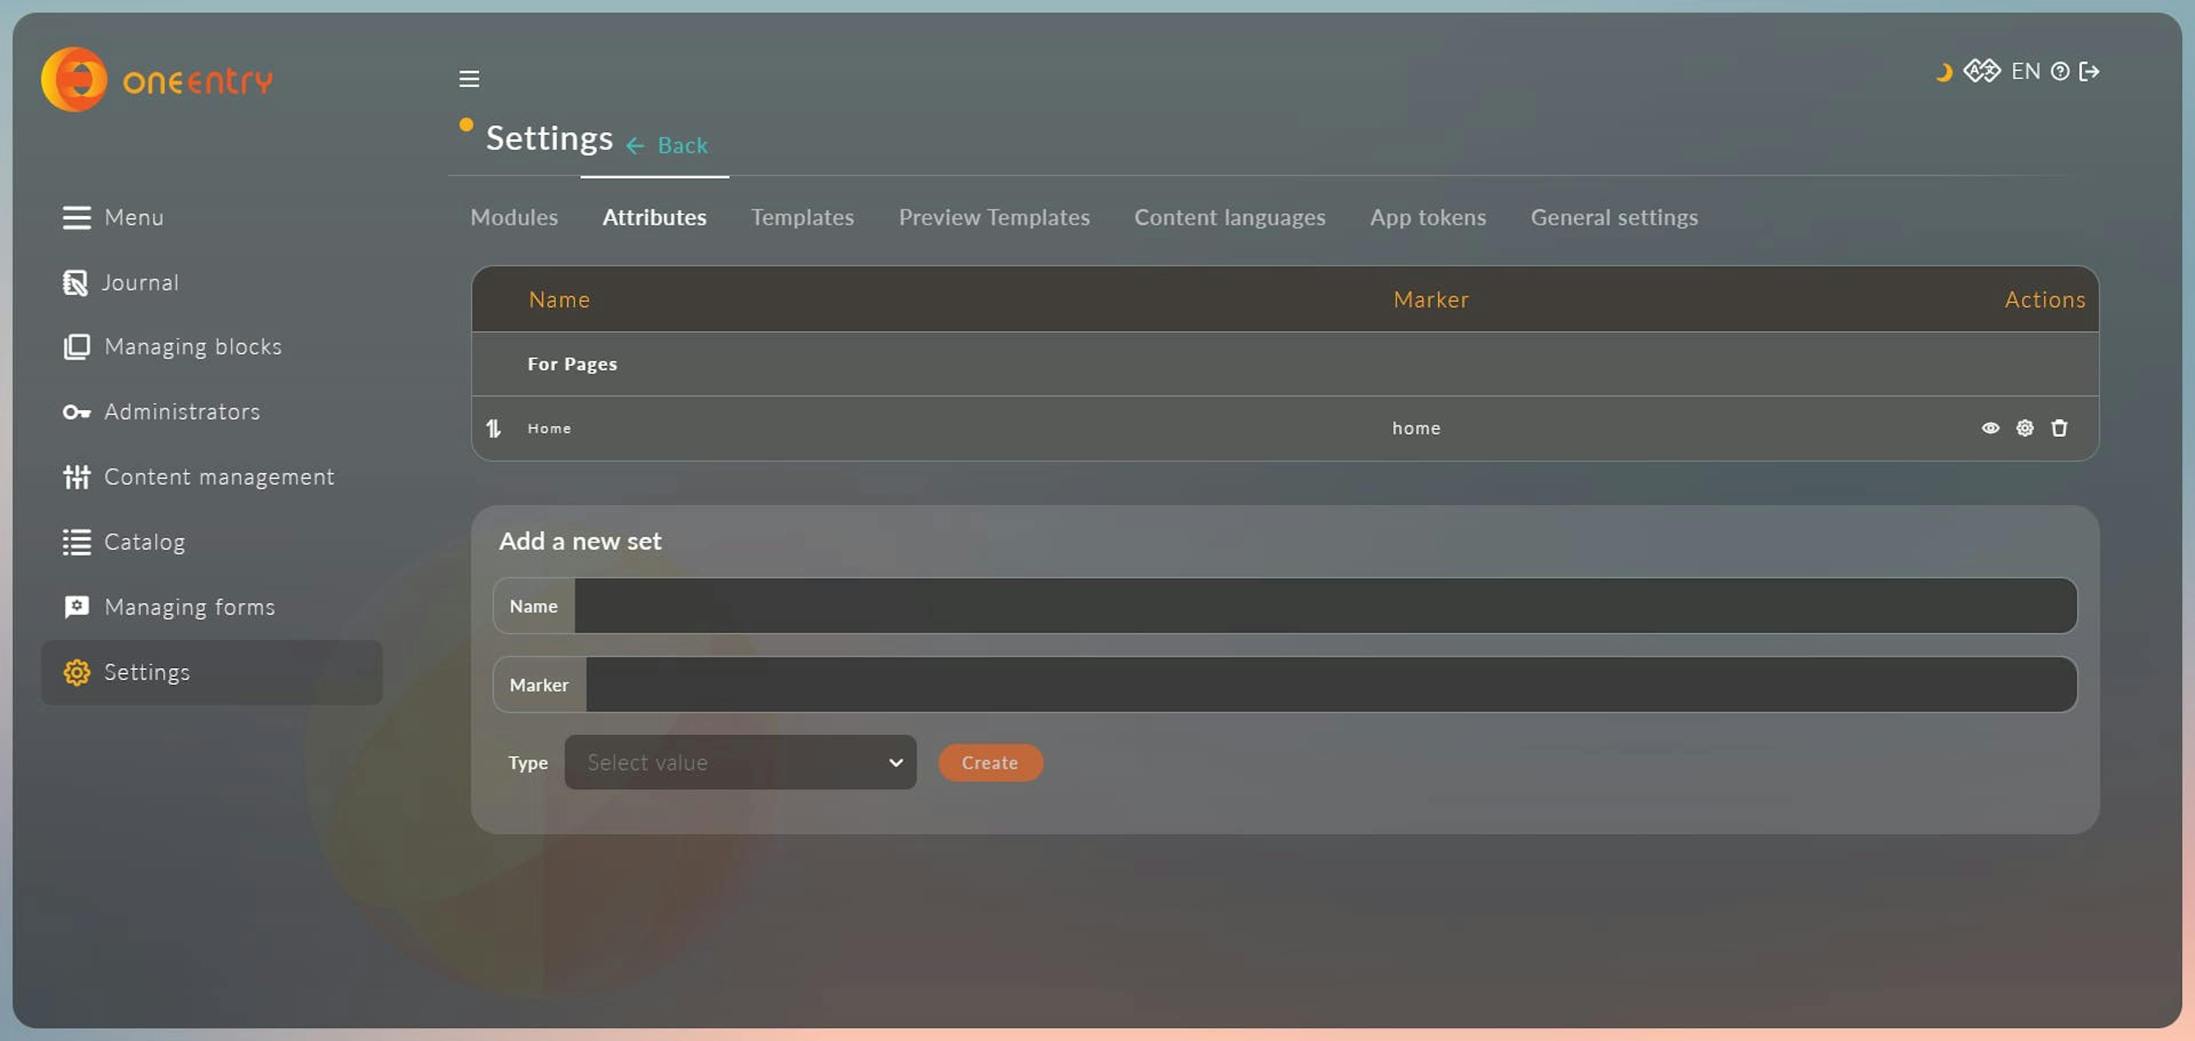The image size is (2195, 1041).
Task: Click the Journal sidebar icon
Action: click(x=74, y=281)
